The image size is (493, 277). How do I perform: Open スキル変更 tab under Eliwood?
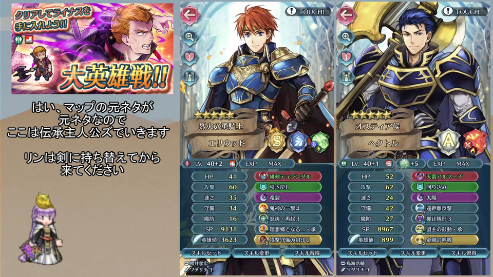tap(257, 253)
